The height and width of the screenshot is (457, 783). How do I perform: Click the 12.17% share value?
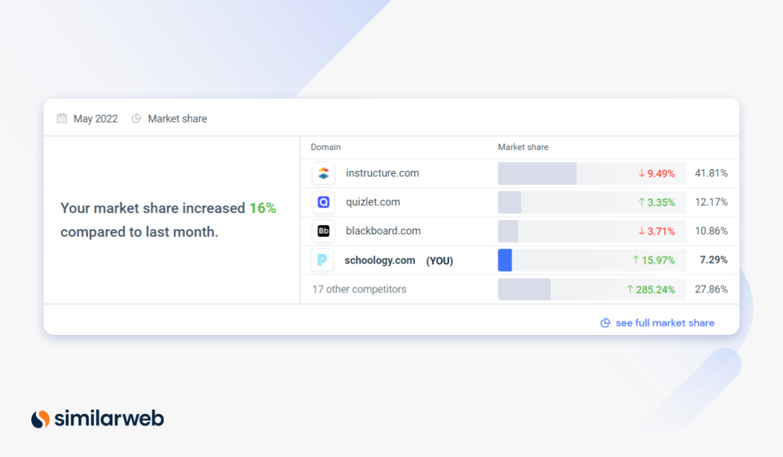pyautogui.click(x=711, y=202)
